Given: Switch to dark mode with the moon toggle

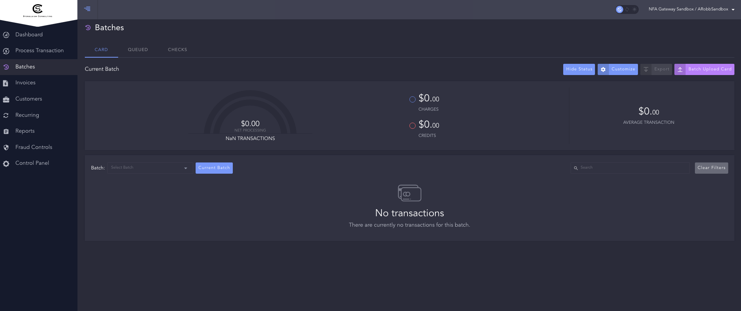Looking at the screenshot, I should coord(620,9).
